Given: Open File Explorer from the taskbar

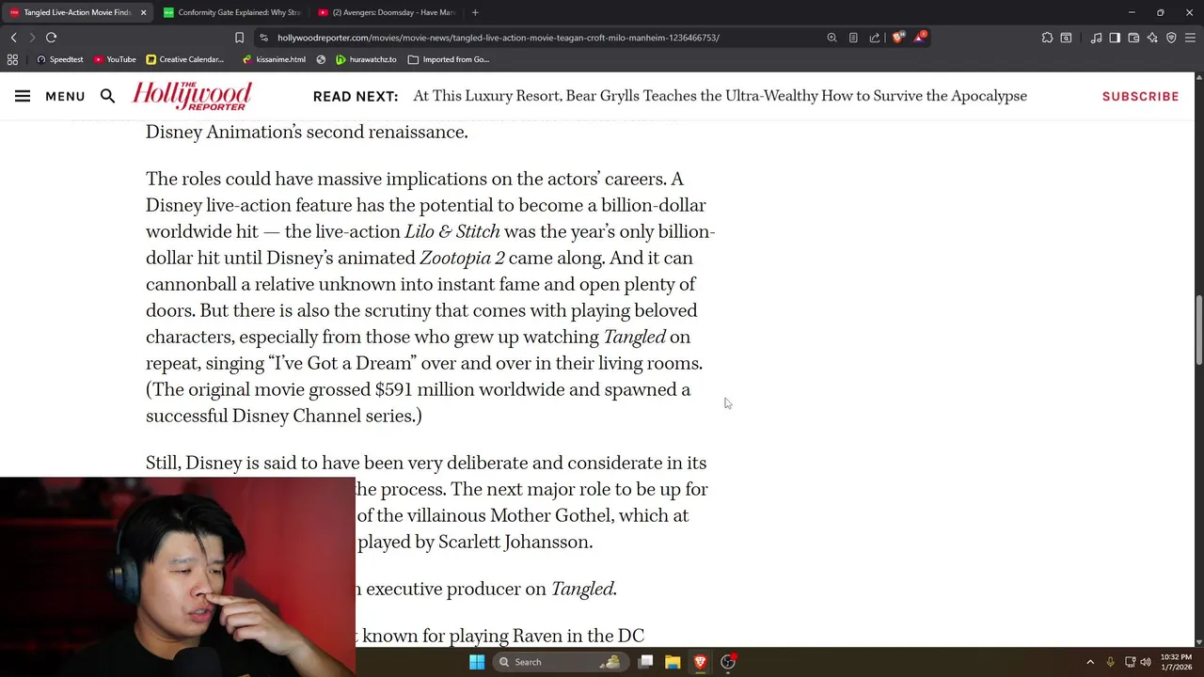Looking at the screenshot, I should [673, 662].
